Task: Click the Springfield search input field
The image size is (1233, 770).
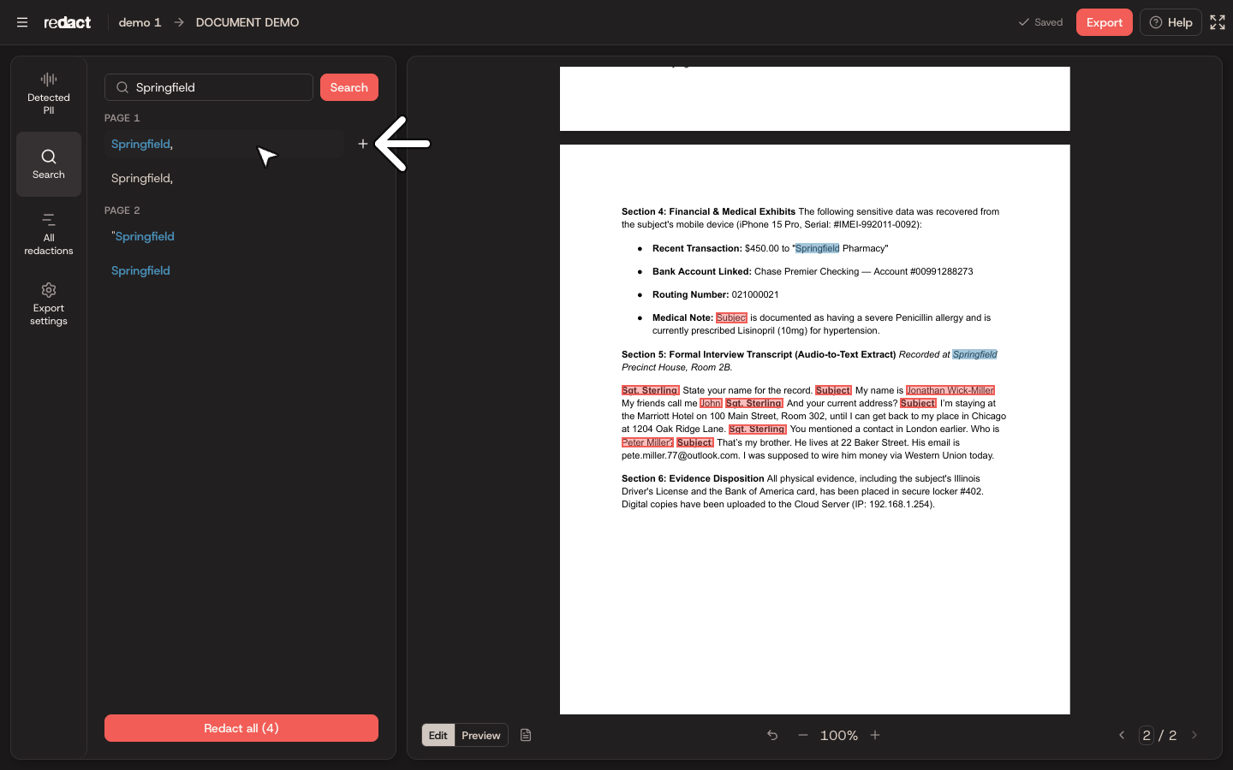Action: pyautogui.click(x=209, y=87)
